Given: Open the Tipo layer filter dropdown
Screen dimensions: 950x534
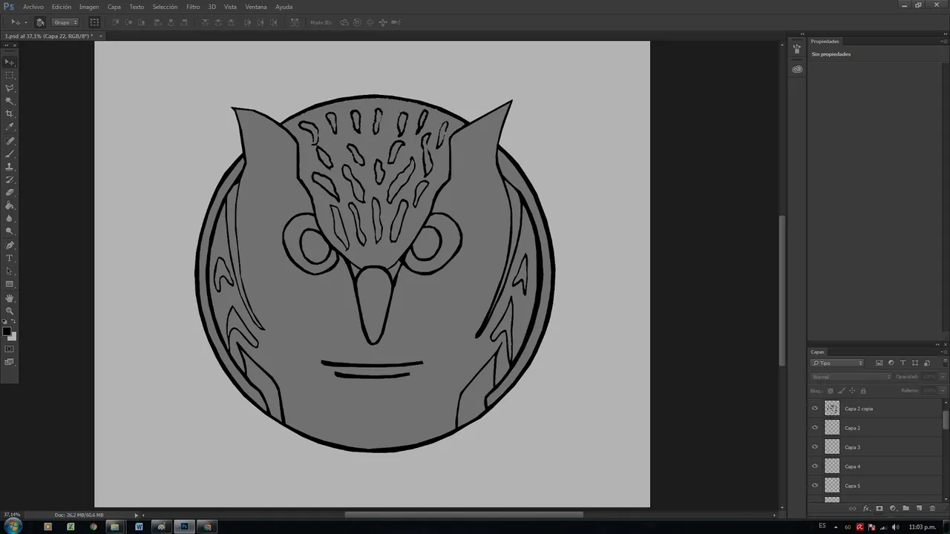Looking at the screenshot, I should [837, 363].
